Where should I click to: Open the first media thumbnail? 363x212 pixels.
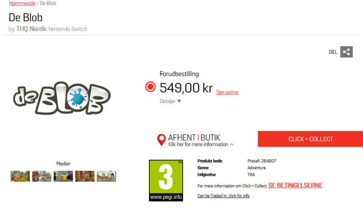coord(20,176)
